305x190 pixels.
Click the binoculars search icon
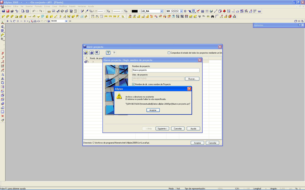point(212,16)
